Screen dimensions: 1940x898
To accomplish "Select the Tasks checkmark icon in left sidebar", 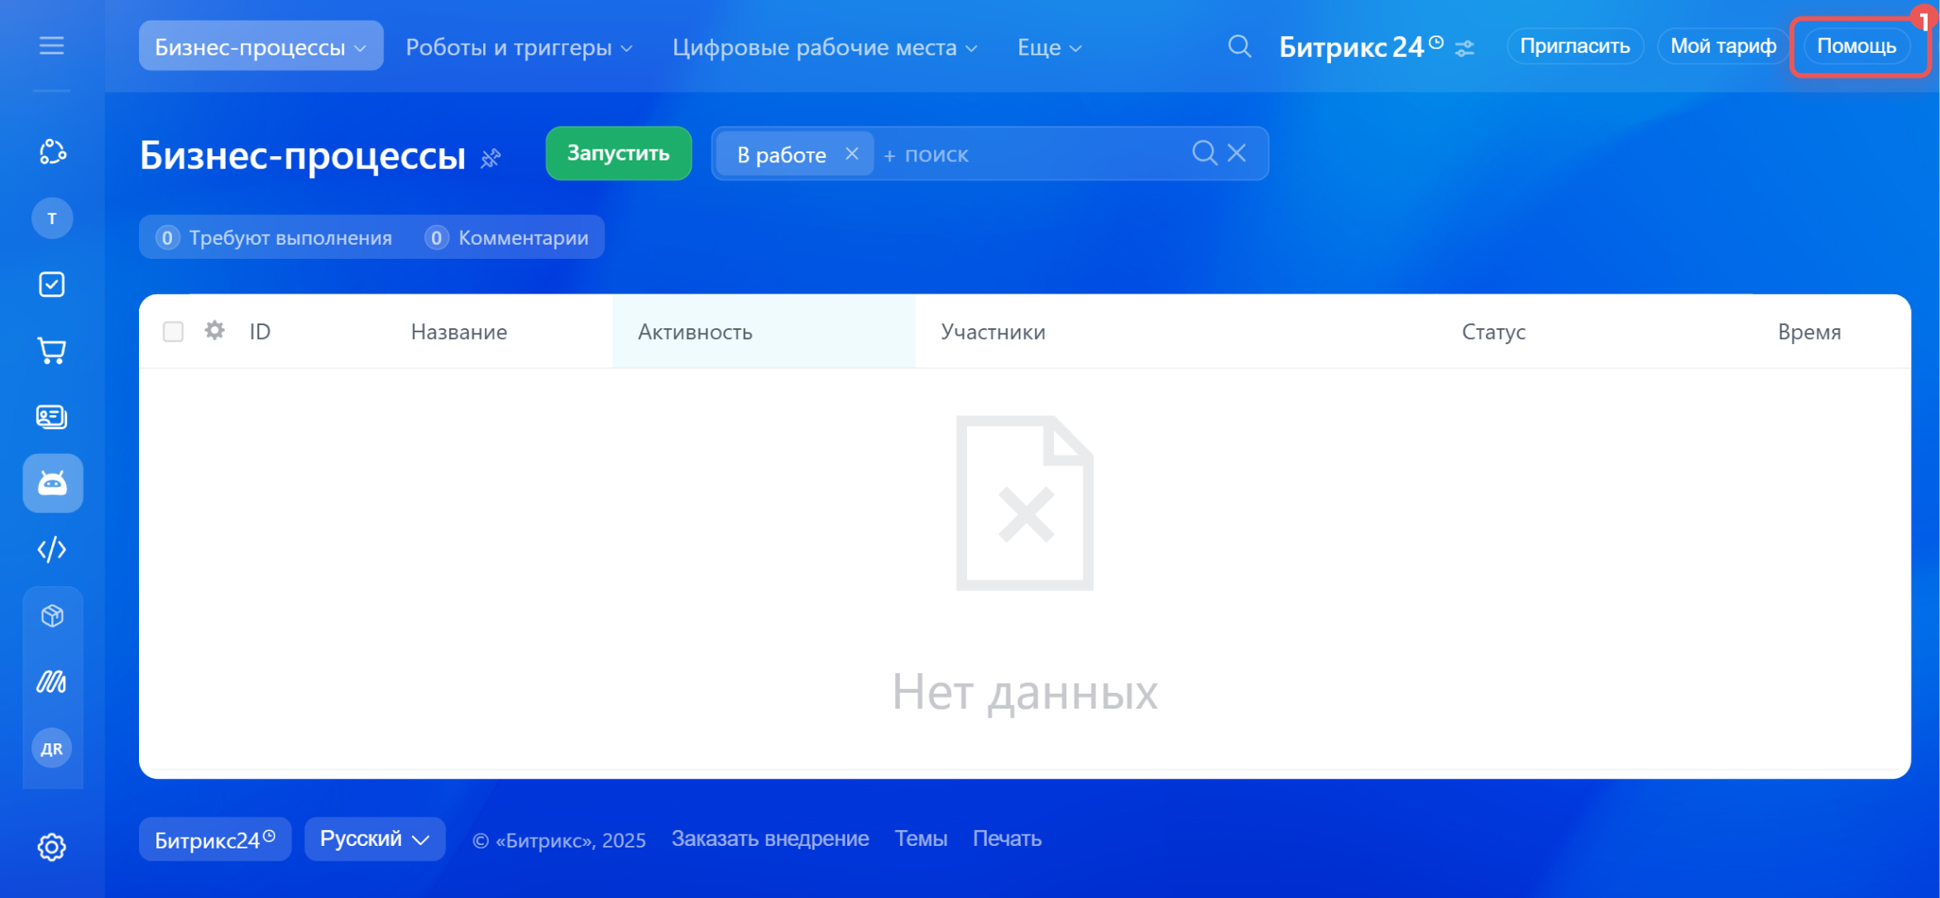I will tap(52, 284).
